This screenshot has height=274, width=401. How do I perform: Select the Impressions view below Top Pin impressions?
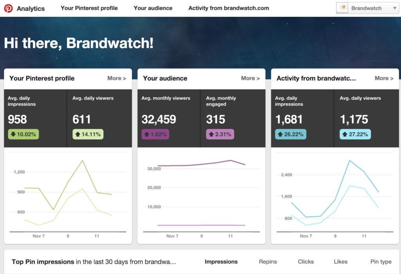(221, 261)
